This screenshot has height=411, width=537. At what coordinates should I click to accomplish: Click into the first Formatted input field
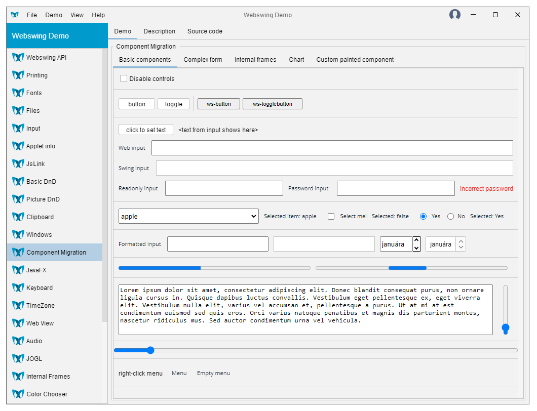(x=218, y=244)
